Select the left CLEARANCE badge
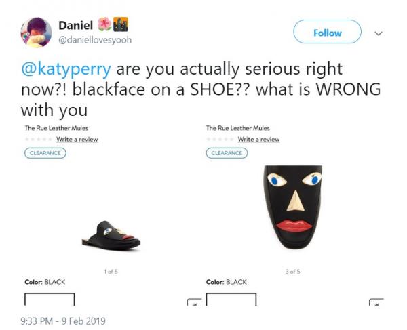 pos(45,153)
